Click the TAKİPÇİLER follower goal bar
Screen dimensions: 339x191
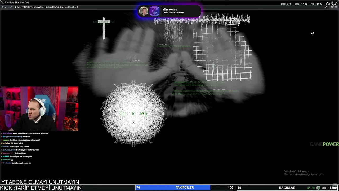[185, 188]
